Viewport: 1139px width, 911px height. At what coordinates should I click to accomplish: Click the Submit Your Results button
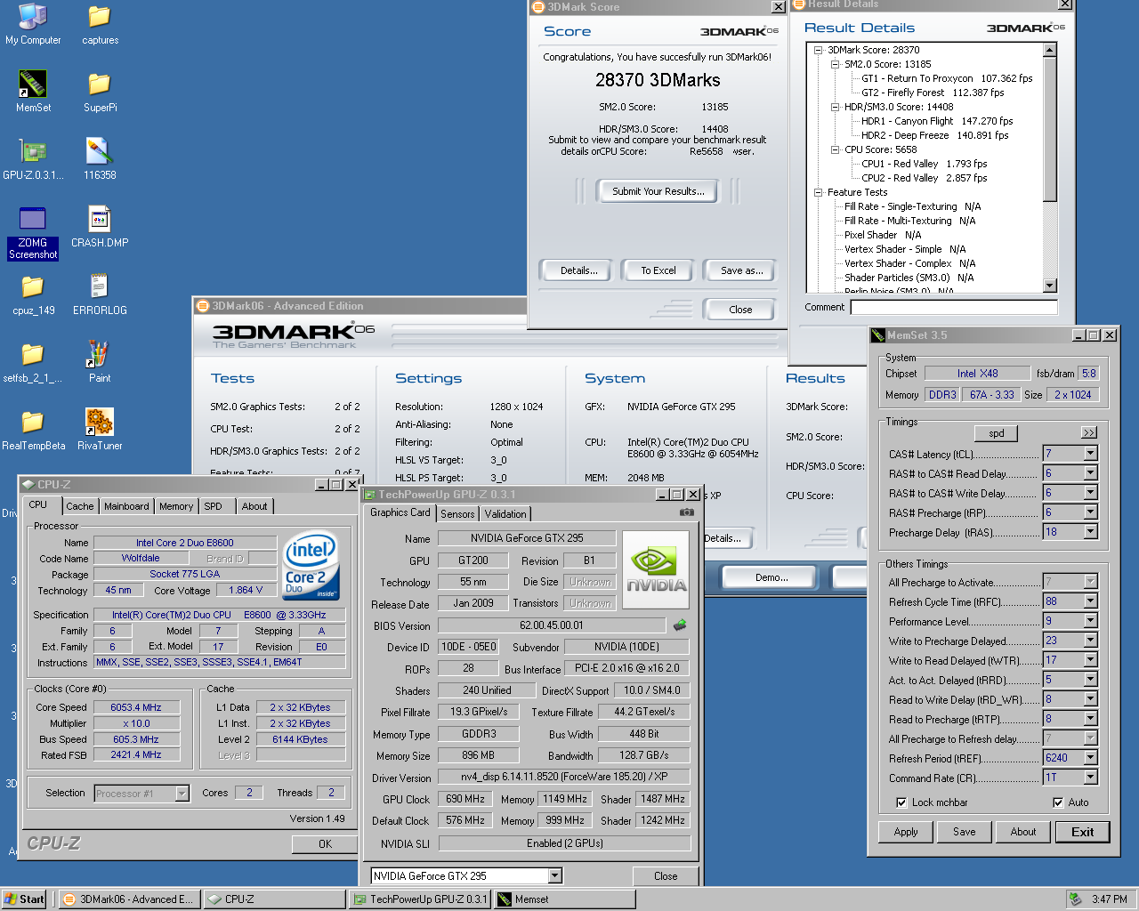click(658, 191)
